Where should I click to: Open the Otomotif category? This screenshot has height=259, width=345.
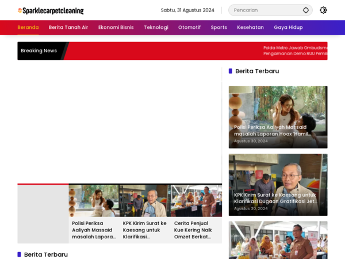click(x=189, y=27)
